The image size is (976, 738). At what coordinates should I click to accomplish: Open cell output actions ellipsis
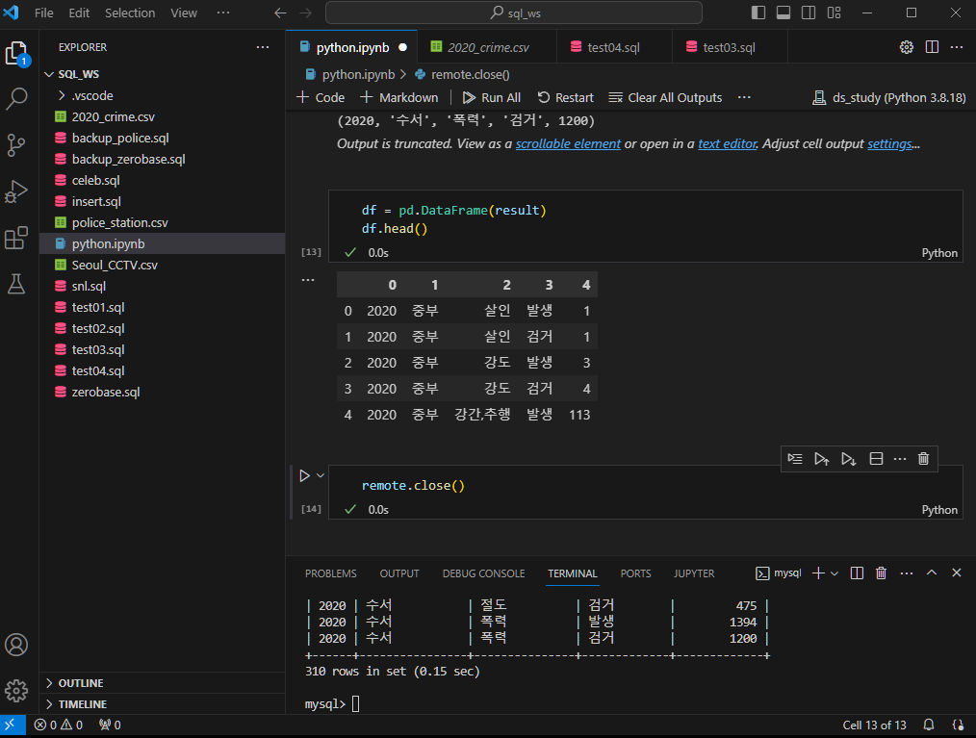click(x=308, y=280)
